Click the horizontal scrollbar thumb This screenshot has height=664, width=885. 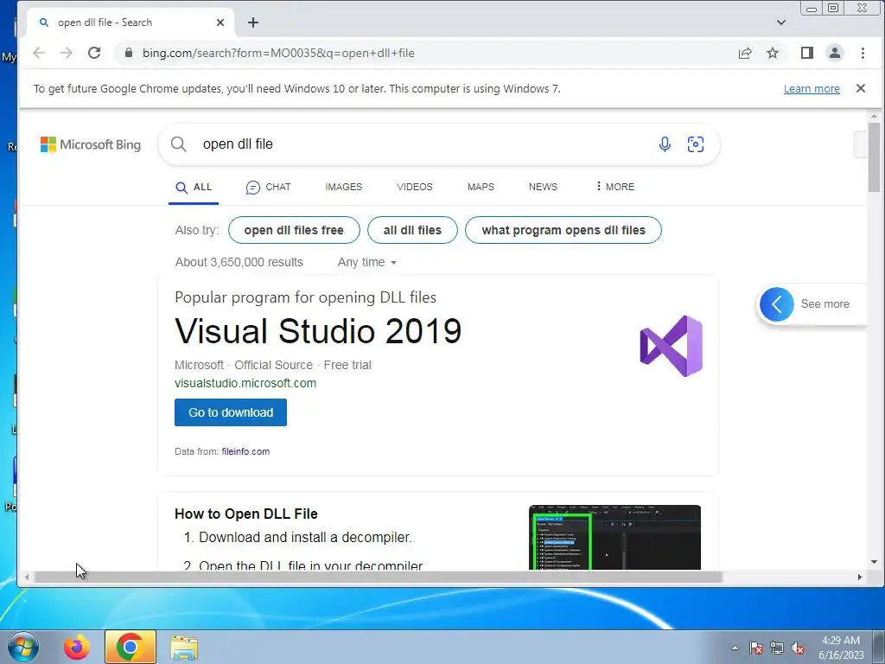379,577
